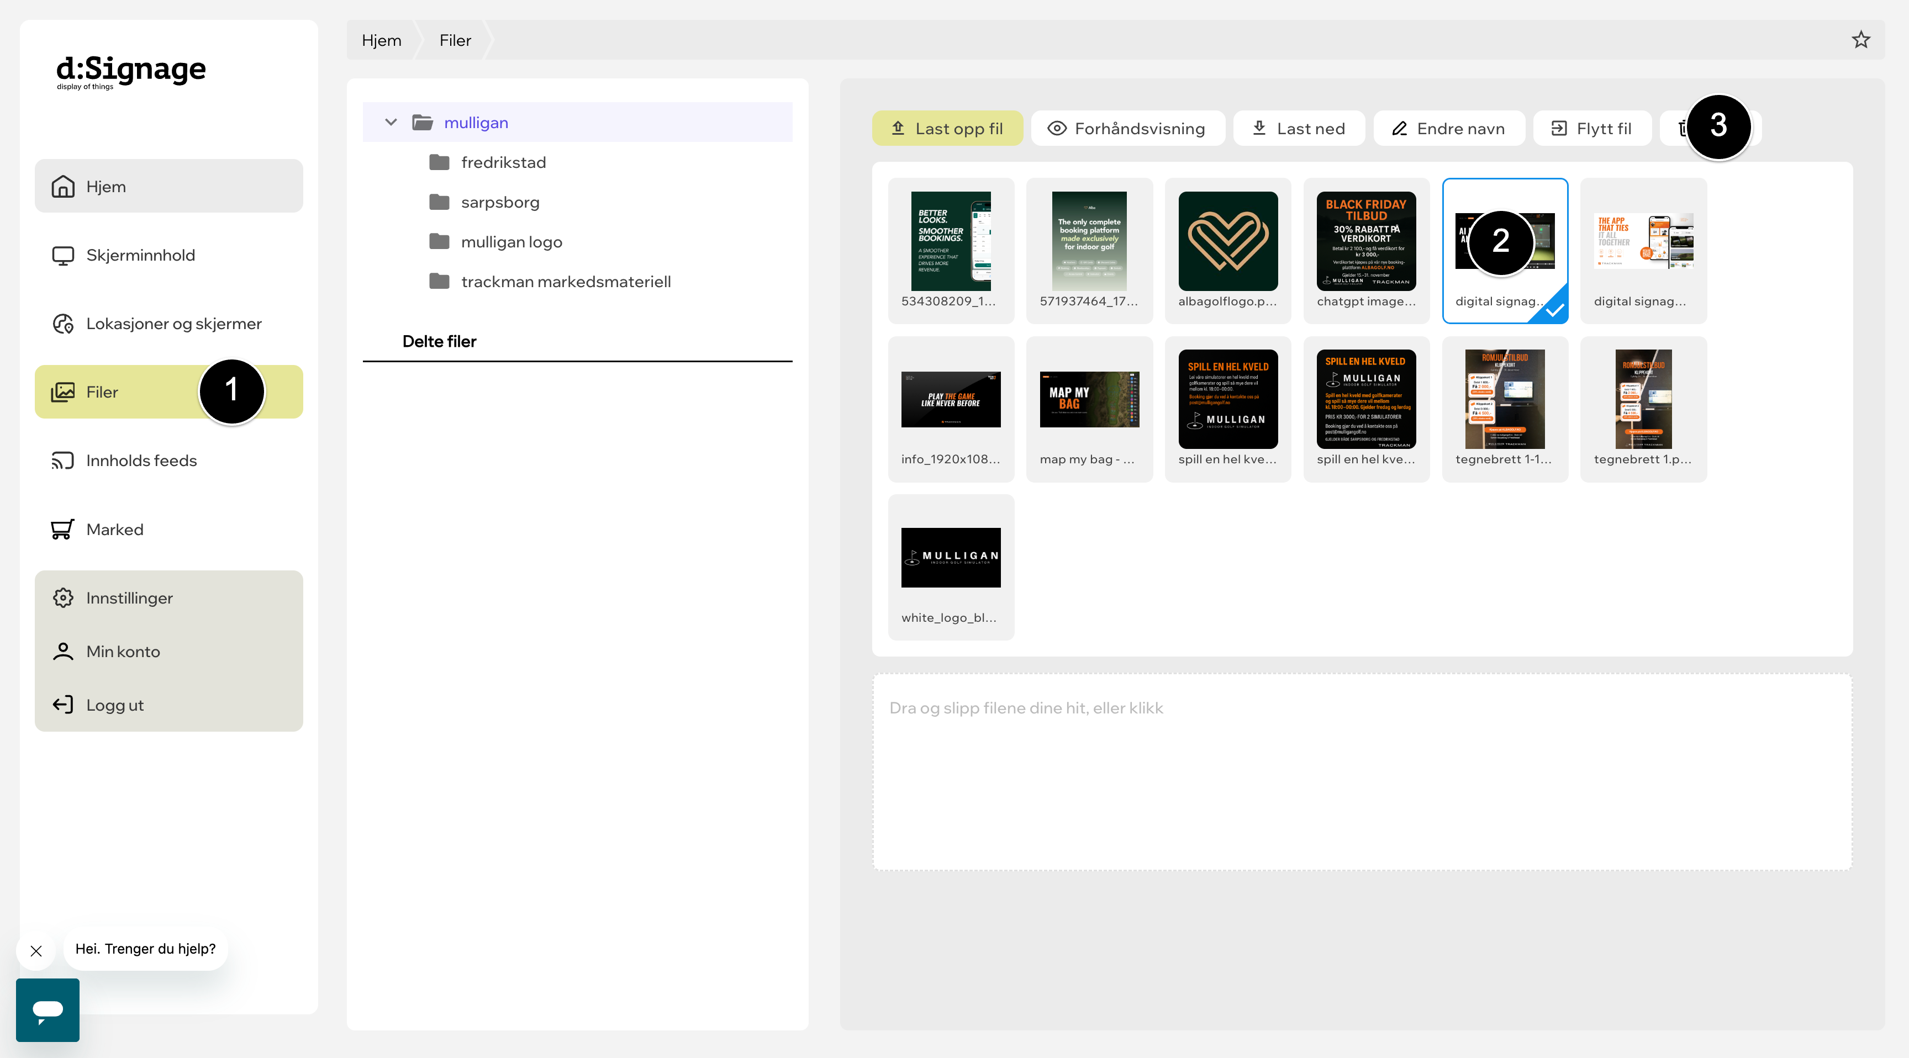Click the download arrow icon on Last ned
The image size is (1909, 1058).
[1259, 128]
